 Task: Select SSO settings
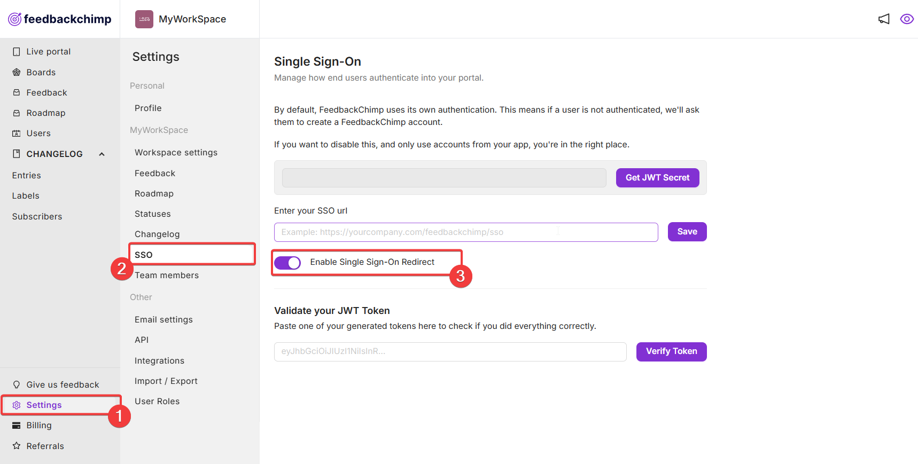point(144,255)
